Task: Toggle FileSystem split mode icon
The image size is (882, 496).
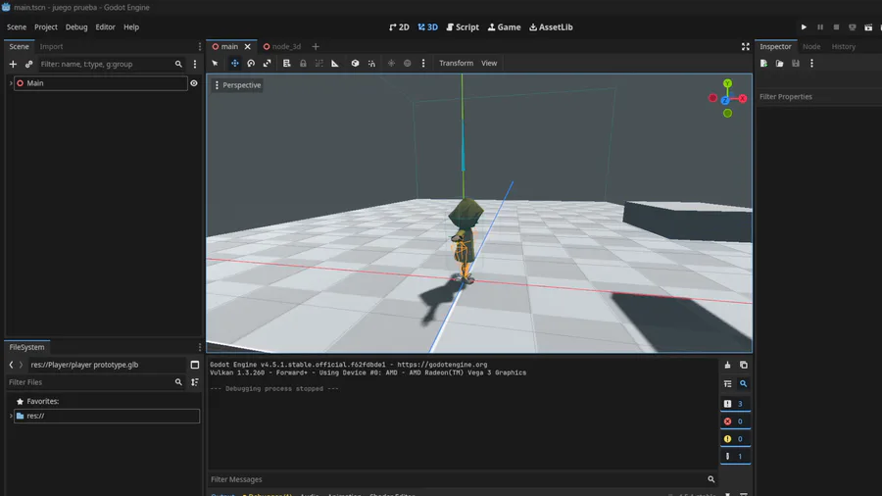Action: click(x=195, y=365)
